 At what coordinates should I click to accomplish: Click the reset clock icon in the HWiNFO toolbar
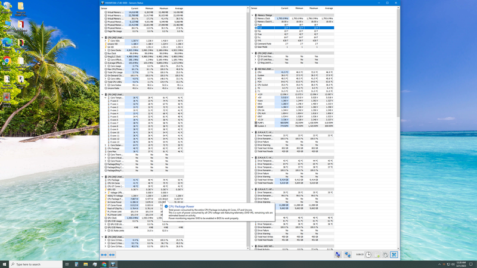coord(368,255)
